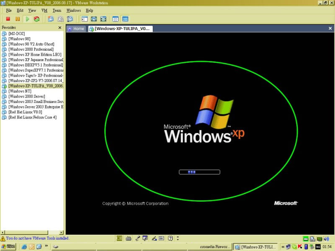Switch to the Macromedia Fireworks taskbar button
Image resolution: width=335 pixels, height=251 pixels.
pyautogui.click(x=209, y=247)
